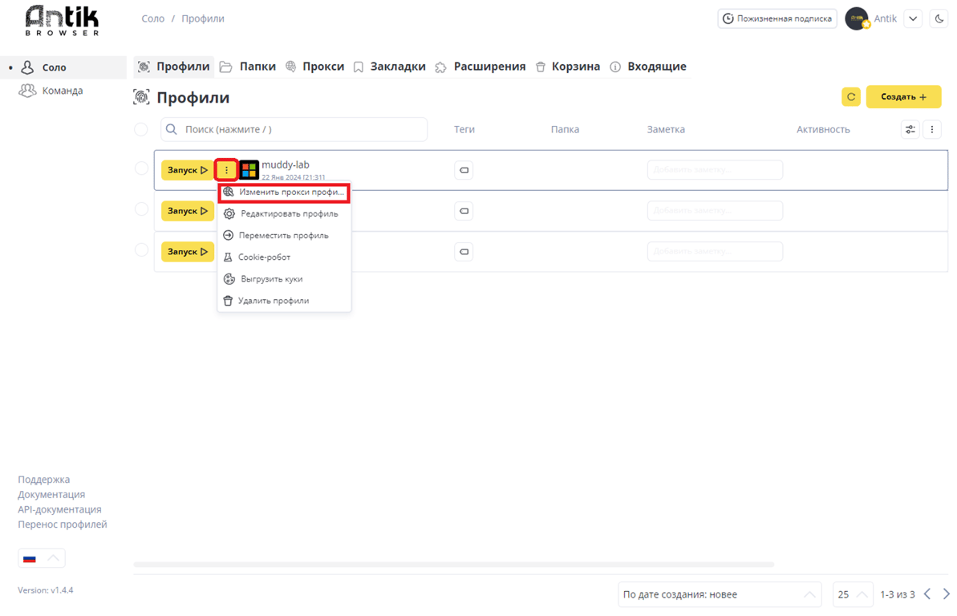Open the Документация link
Screen dimensions: 957x616
51,495
